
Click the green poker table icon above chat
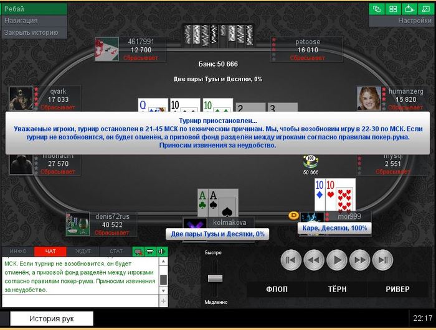click(150, 252)
